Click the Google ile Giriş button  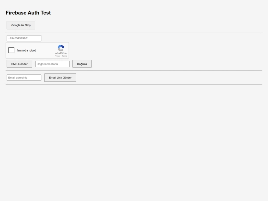tap(21, 25)
